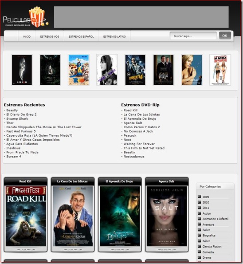The height and width of the screenshot is (264, 243).
Task: Open Naruto Shippuden The Lost Tower link
Action: [x=44, y=127]
